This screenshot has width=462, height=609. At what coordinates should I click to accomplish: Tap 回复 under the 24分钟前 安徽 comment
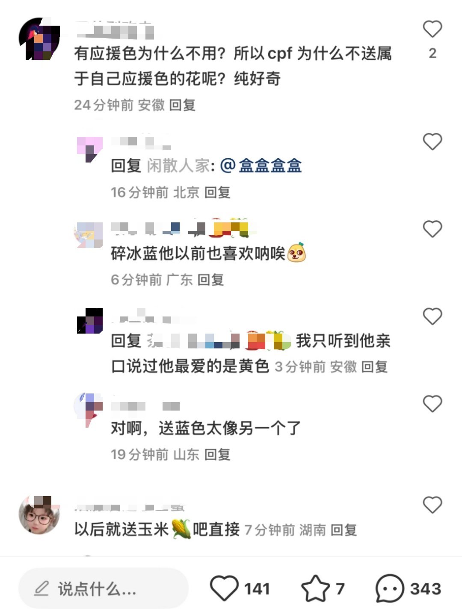pyautogui.click(x=182, y=105)
